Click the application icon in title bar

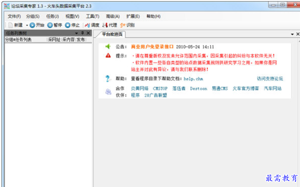click(x=7, y=6)
